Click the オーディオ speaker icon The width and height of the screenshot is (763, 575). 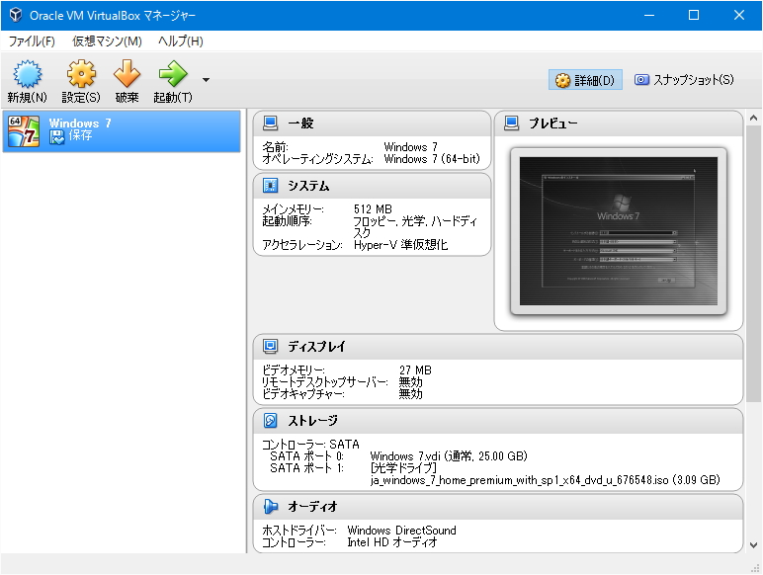click(271, 507)
